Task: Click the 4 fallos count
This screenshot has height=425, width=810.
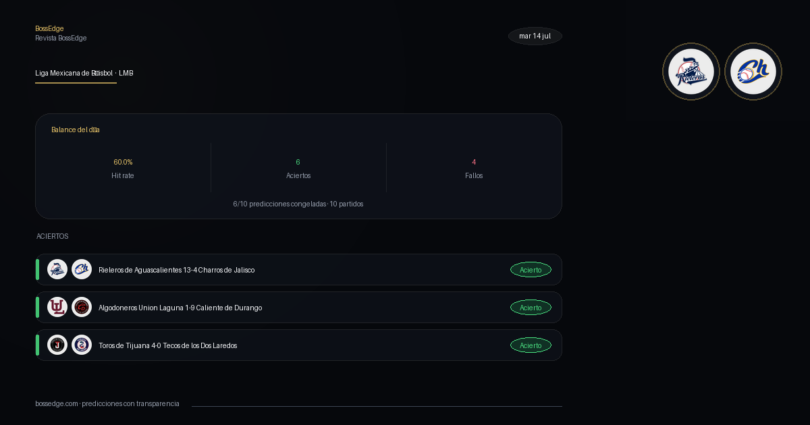Action: click(x=474, y=162)
